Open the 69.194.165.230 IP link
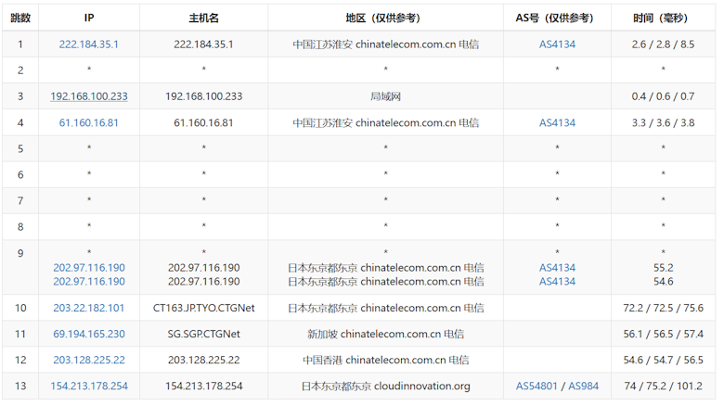Image resolution: width=724 pixels, height=406 pixels. [x=89, y=334]
